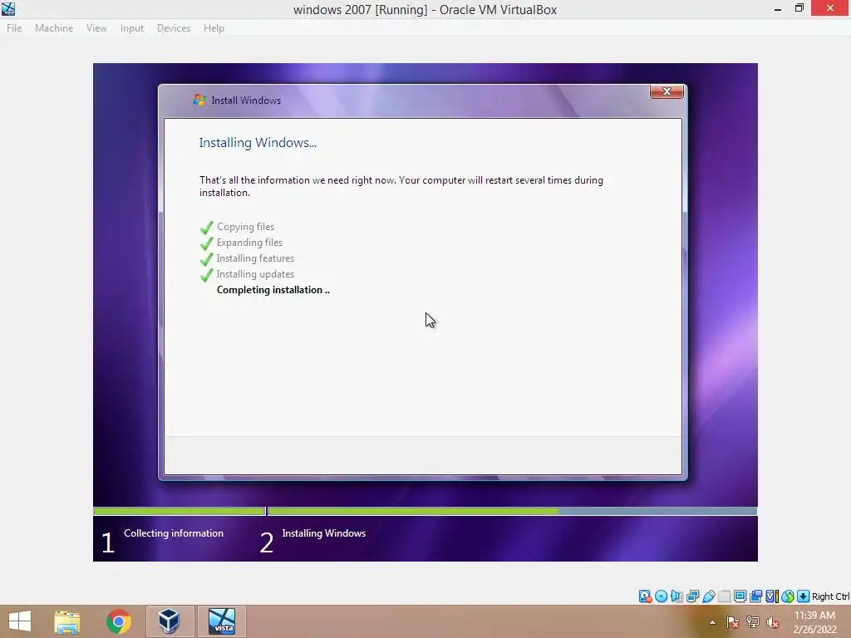Click the Right Ctrl host key label

[830, 596]
